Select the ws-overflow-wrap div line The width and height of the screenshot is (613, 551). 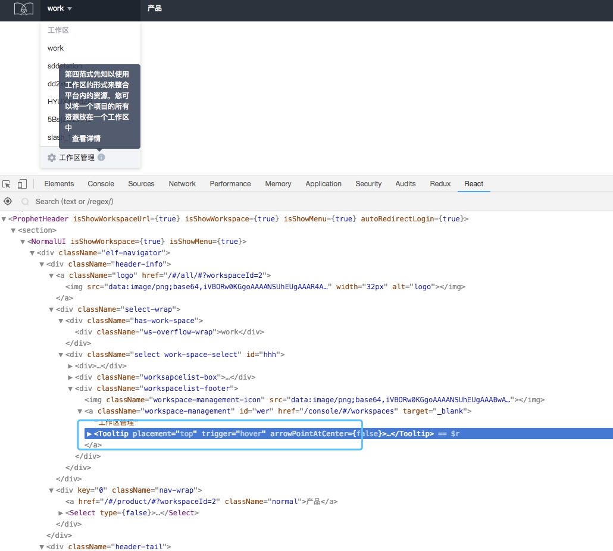[170, 332]
